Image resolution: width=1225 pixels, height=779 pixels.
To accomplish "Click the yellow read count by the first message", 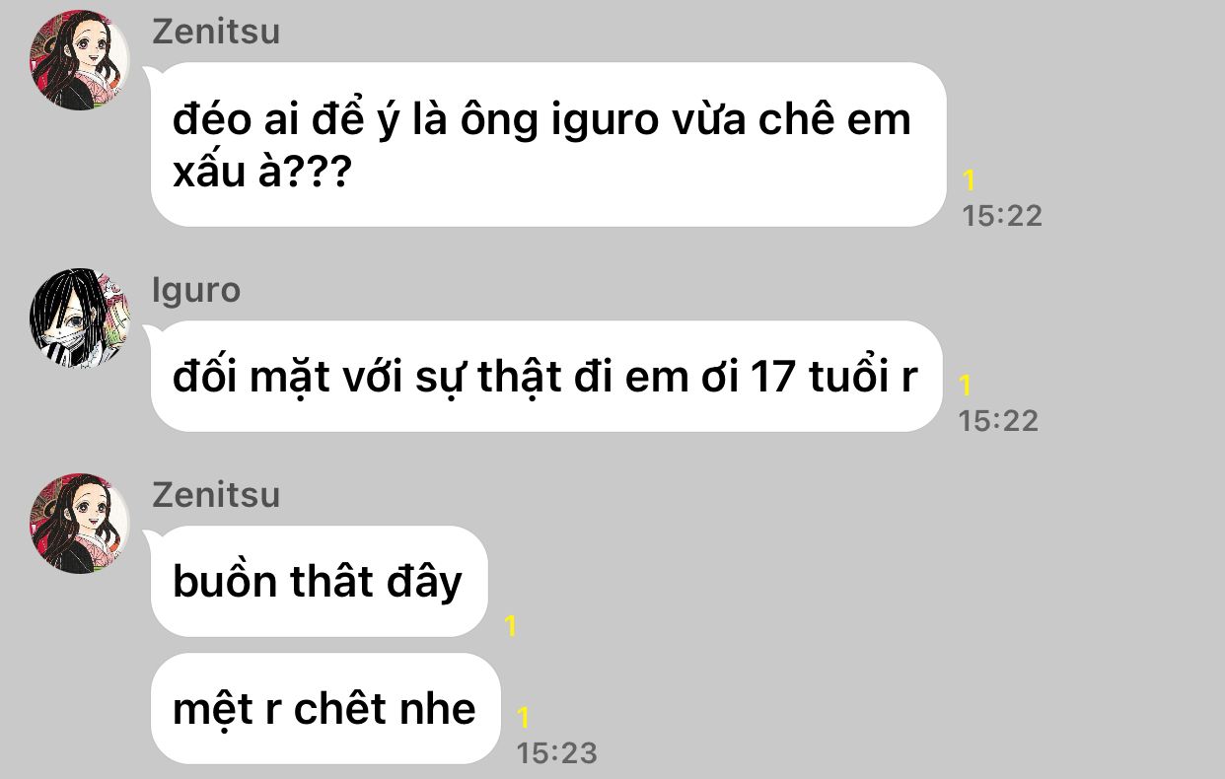I will click(x=969, y=180).
